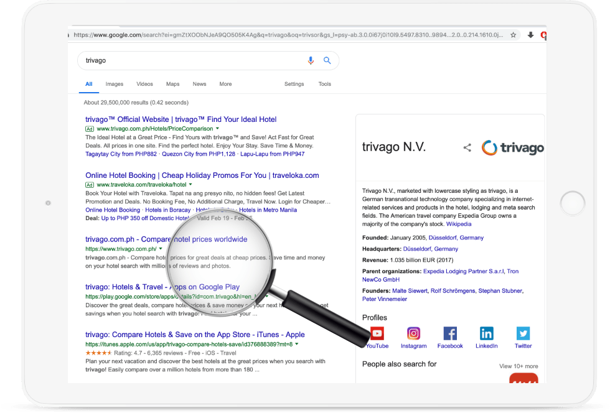Open the Wikipedia link in description
610x413 pixels.
[x=459, y=224]
